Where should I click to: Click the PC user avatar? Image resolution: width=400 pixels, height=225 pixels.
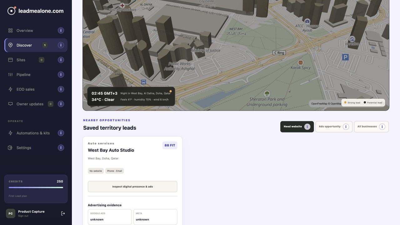point(11,213)
